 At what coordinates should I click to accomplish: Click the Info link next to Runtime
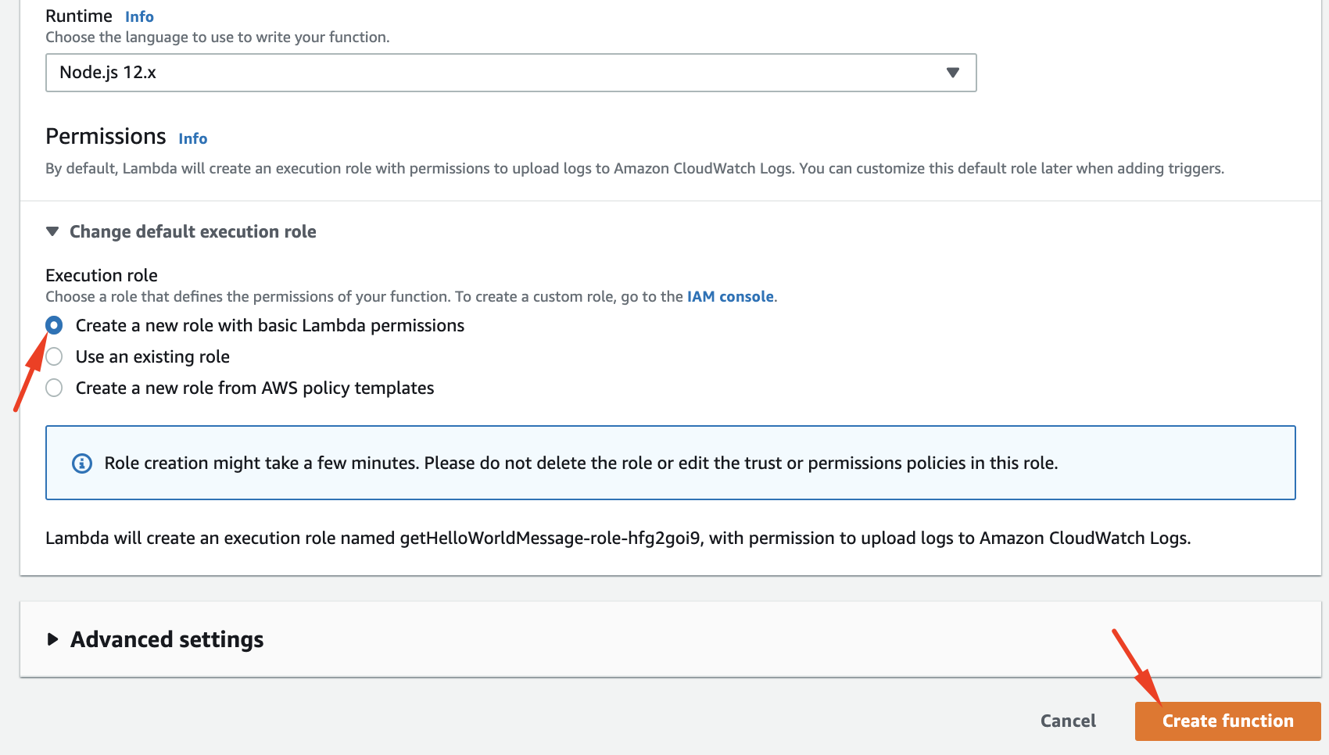(139, 16)
